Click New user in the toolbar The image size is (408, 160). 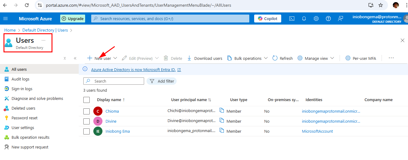pos(99,58)
